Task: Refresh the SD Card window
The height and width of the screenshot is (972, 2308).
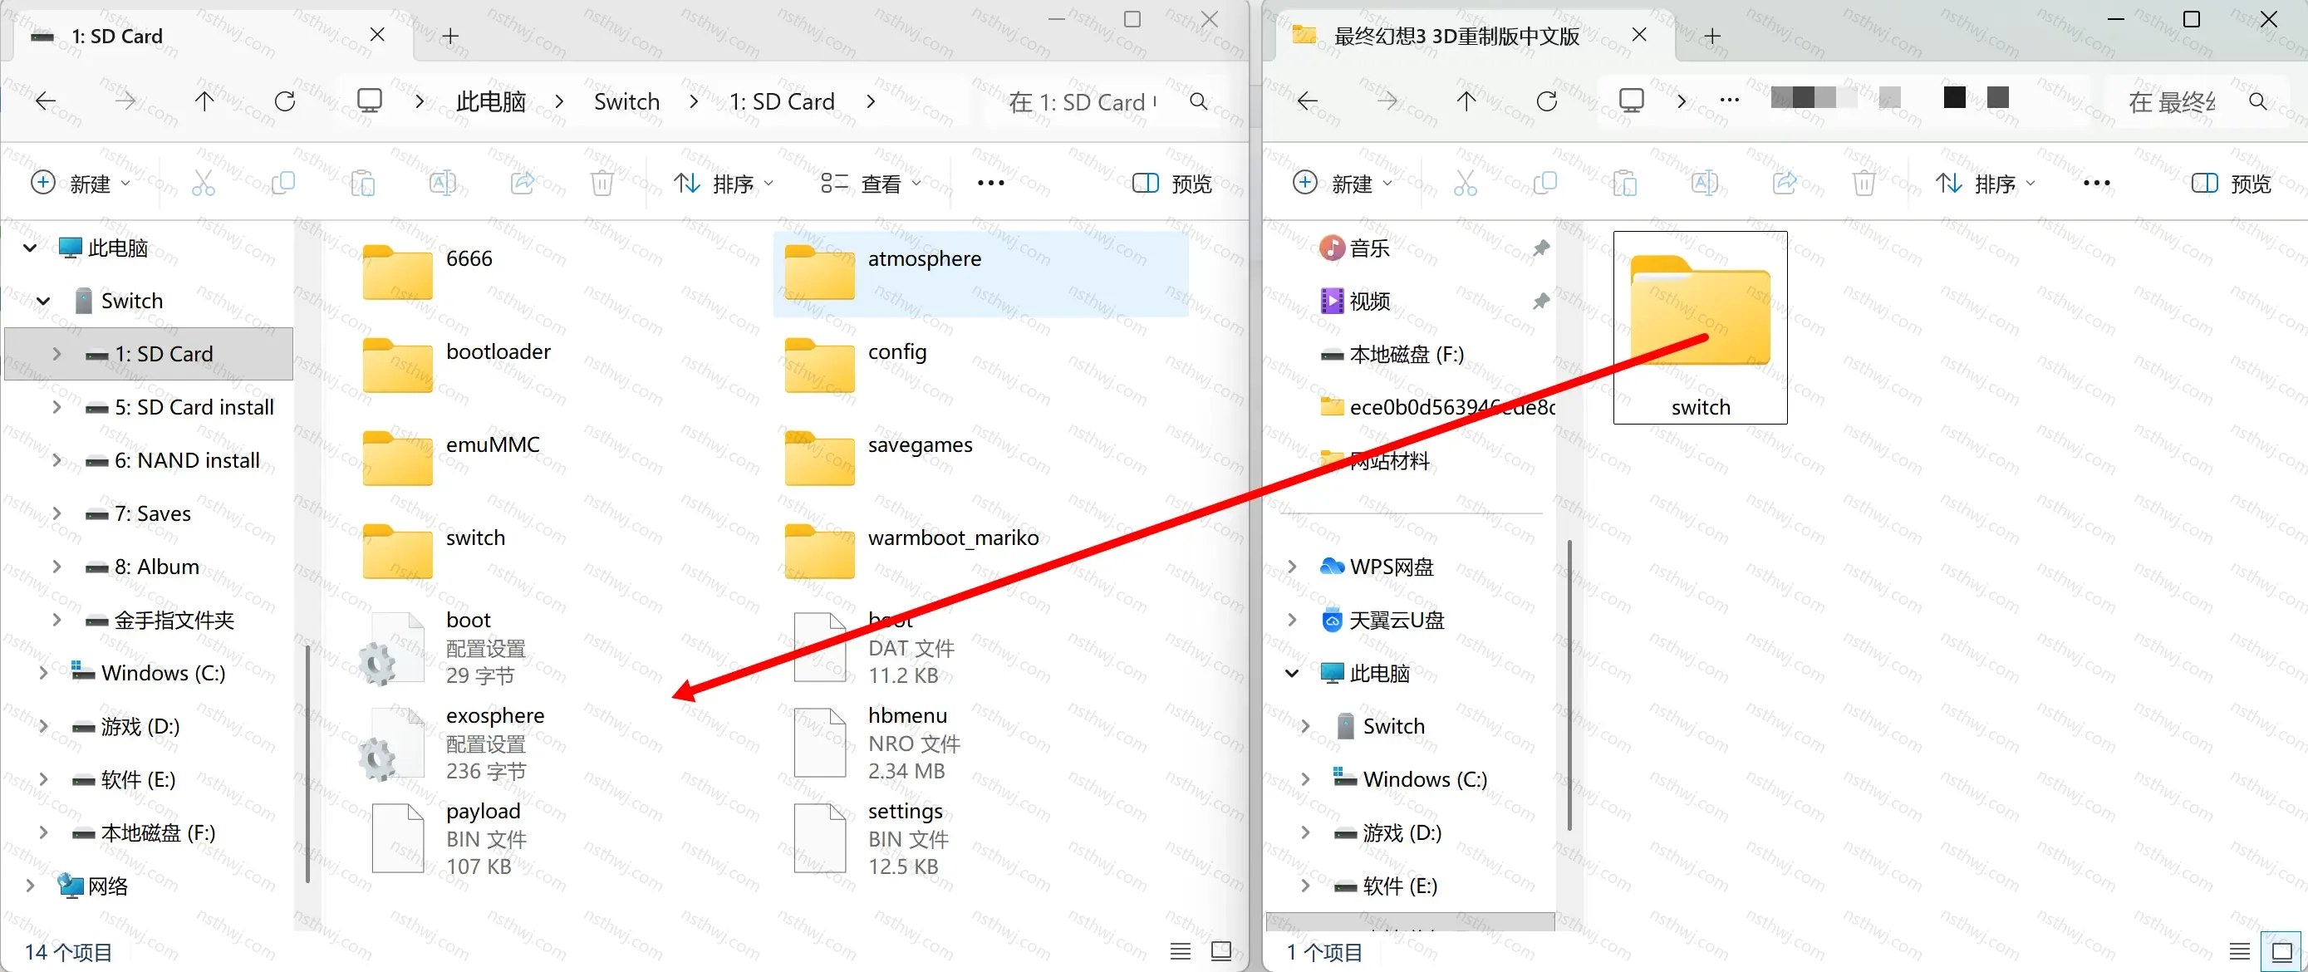Action: pyautogui.click(x=285, y=101)
